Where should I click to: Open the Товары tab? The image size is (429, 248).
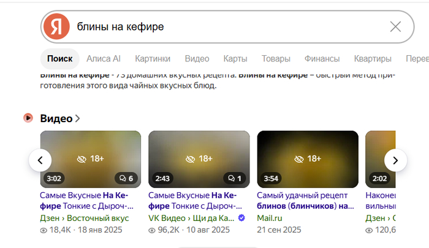pyautogui.click(x=276, y=59)
